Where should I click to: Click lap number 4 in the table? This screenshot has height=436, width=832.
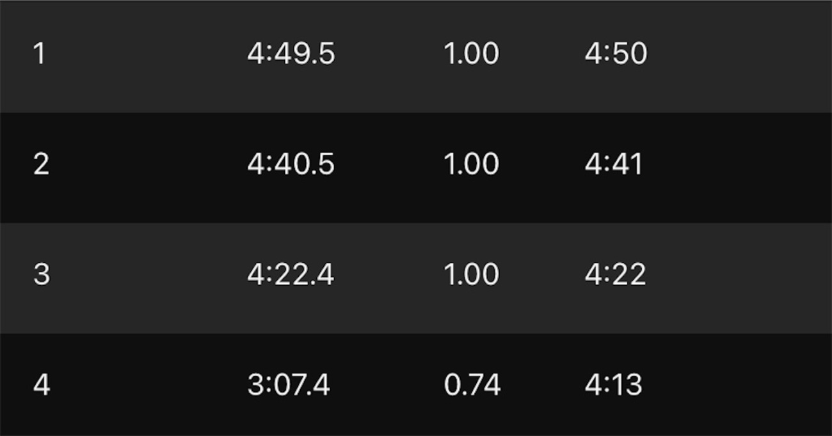(x=41, y=385)
